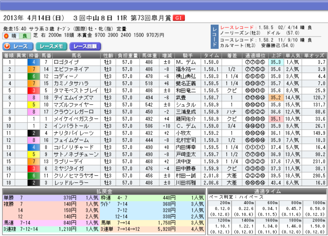Click frame color swatch in コディーノ row

[x=34, y=77]
